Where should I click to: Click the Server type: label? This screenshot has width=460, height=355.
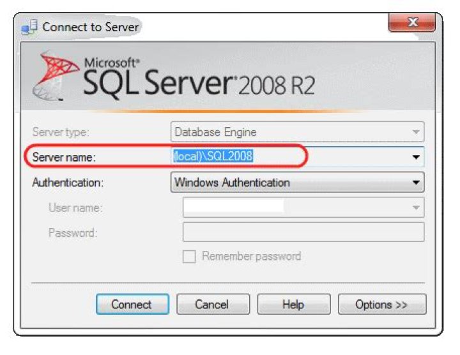[x=61, y=132]
